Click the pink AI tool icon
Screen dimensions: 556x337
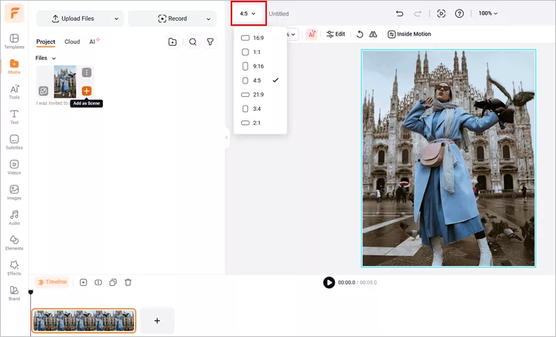pos(311,34)
